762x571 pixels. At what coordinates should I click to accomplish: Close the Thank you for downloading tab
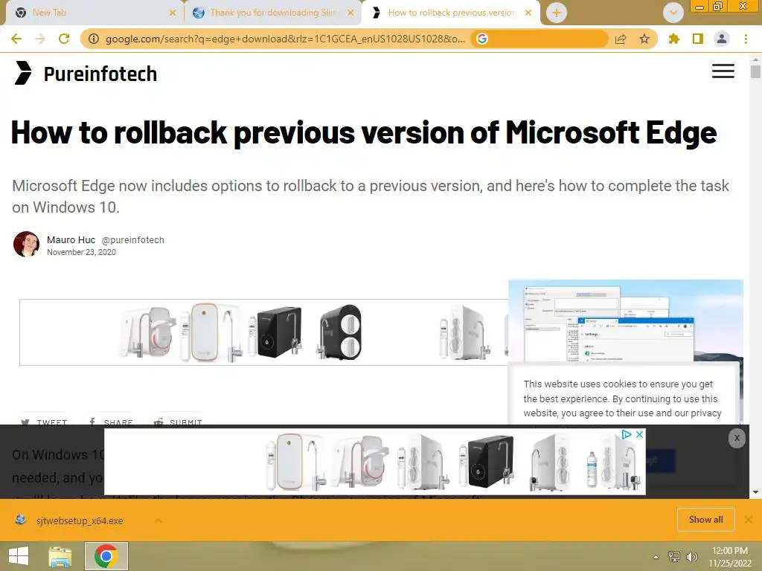[x=350, y=13]
